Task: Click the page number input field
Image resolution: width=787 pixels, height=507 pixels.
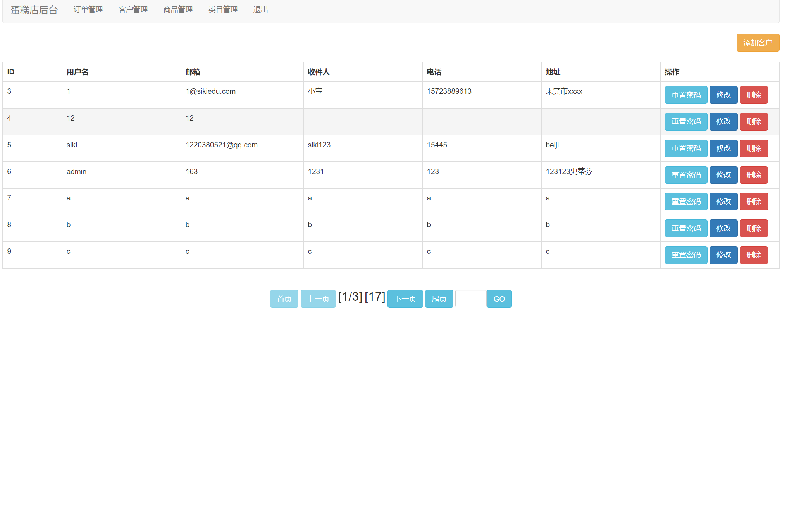Action: coord(470,299)
